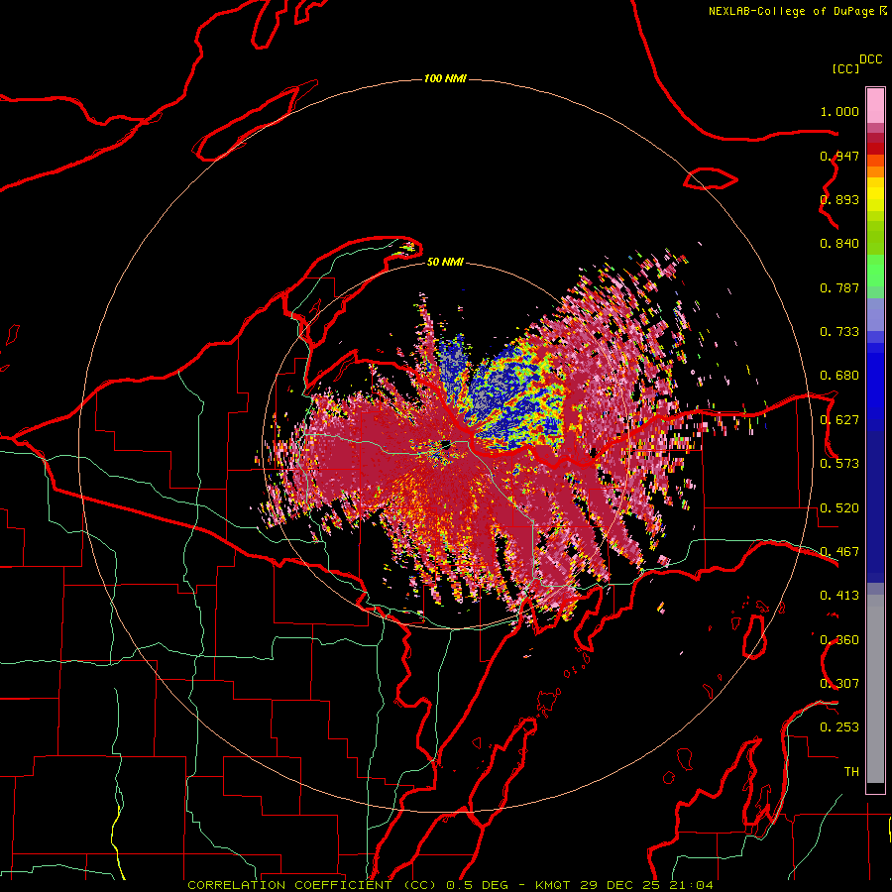Click the 0.947 color scale value
The image size is (892, 892).
pyautogui.click(x=839, y=156)
